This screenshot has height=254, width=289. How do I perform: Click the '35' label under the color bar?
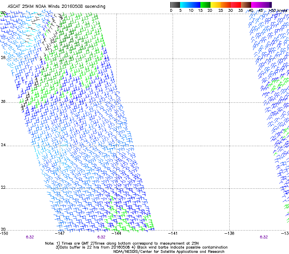(241, 11)
